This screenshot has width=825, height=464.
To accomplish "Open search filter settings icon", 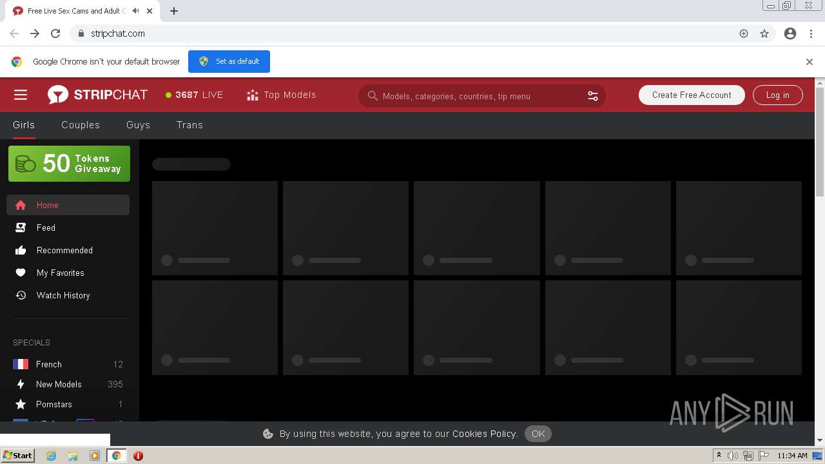I will (x=593, y=96).
